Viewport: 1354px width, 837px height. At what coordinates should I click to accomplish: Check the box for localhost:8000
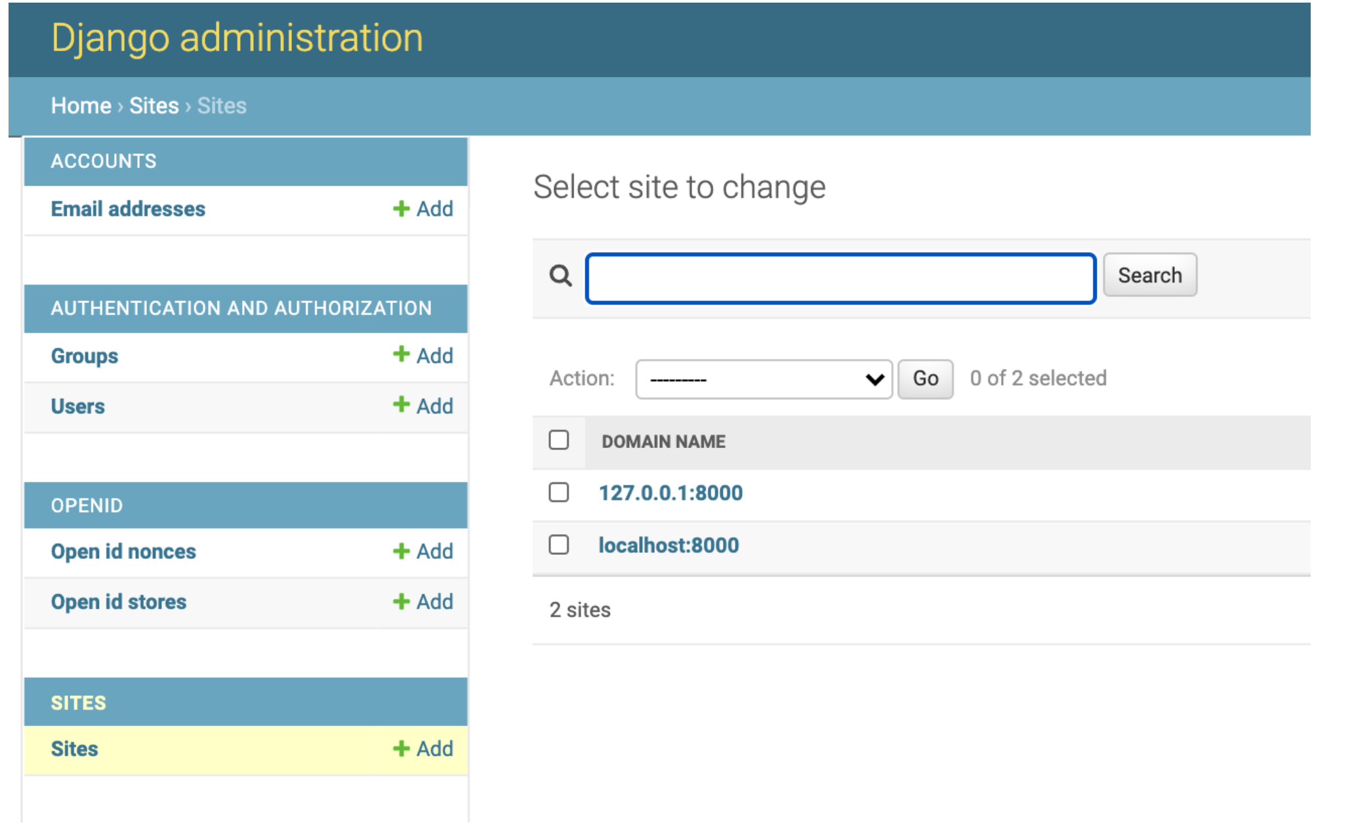click(x=559, y=544)
